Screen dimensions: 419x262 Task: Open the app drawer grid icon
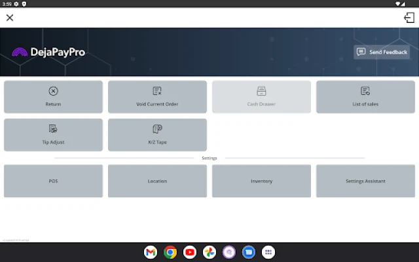coord(268,252)
